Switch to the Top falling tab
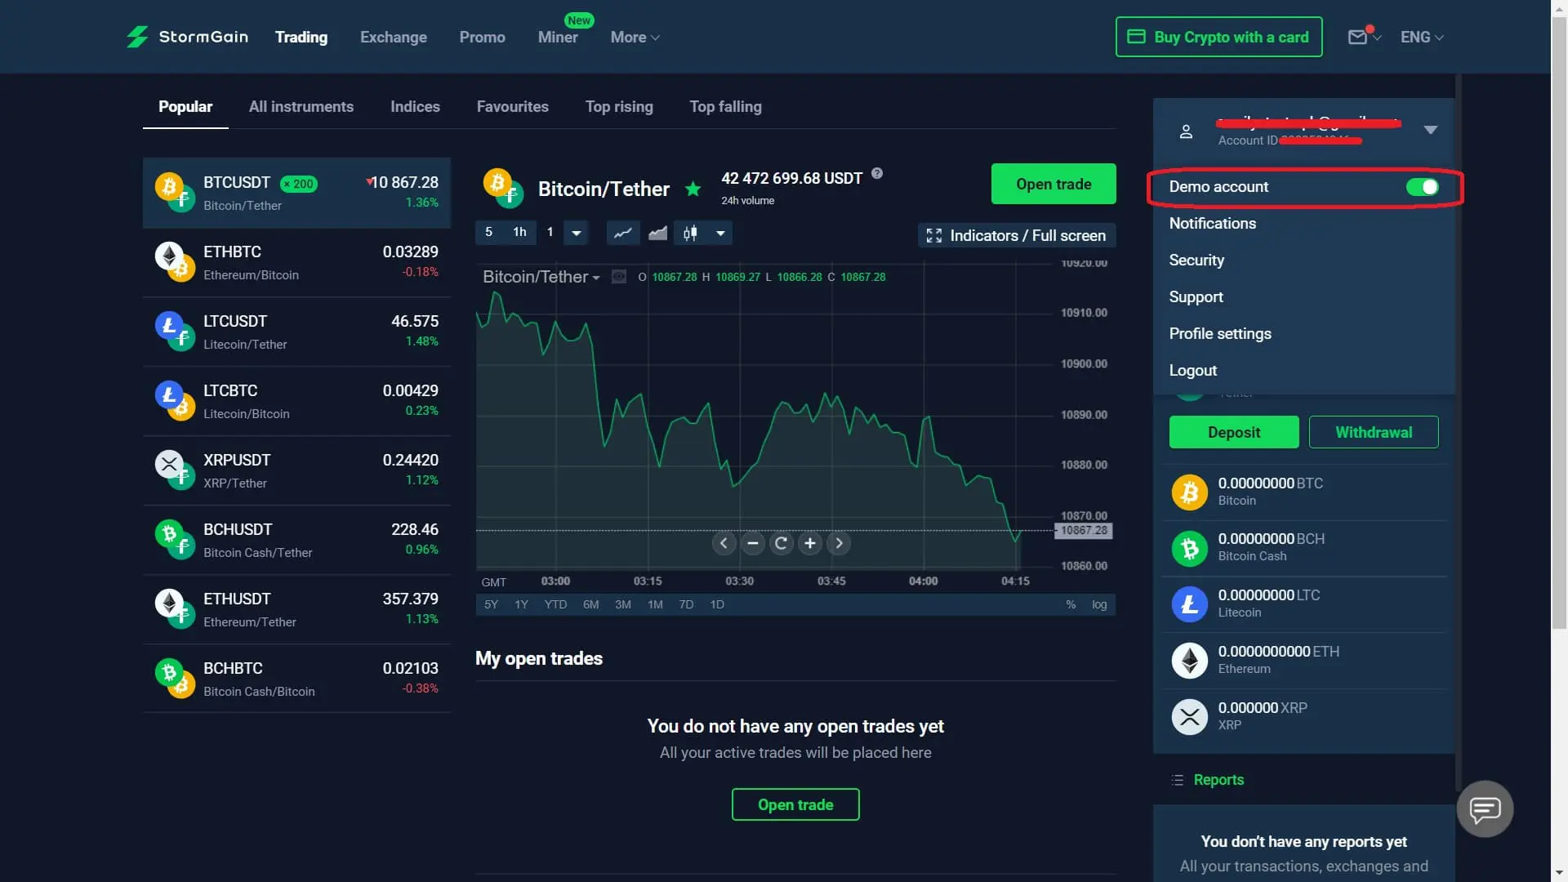The image size is (1568, 882). click(725, 107)
